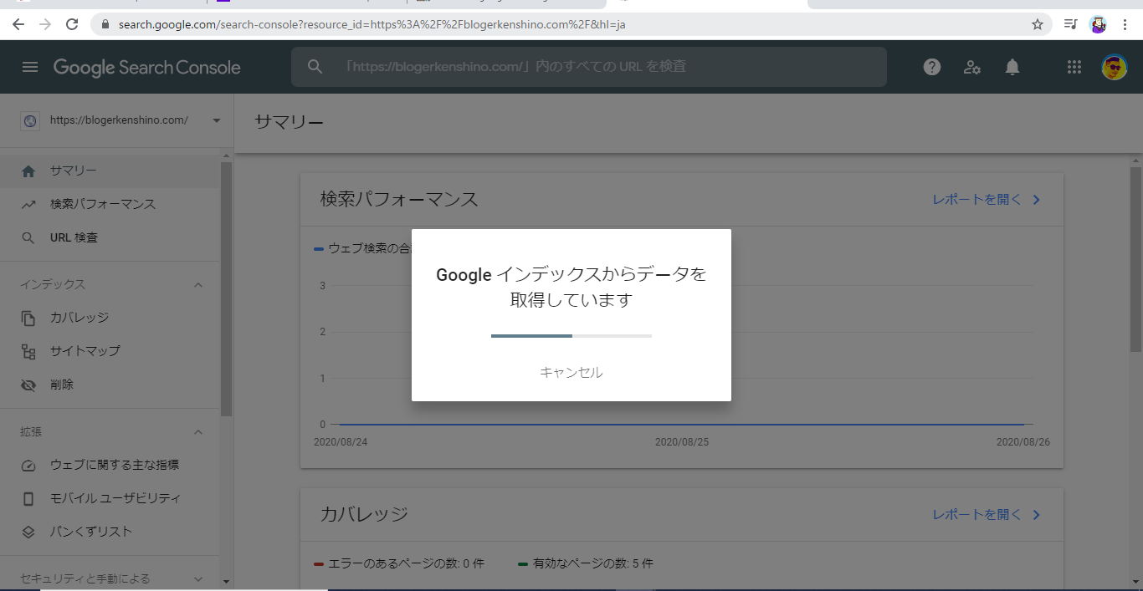This screenshot has height=591, width=1143.
Task: Open the Help question mark icon
Action: [x=932, y=67]
